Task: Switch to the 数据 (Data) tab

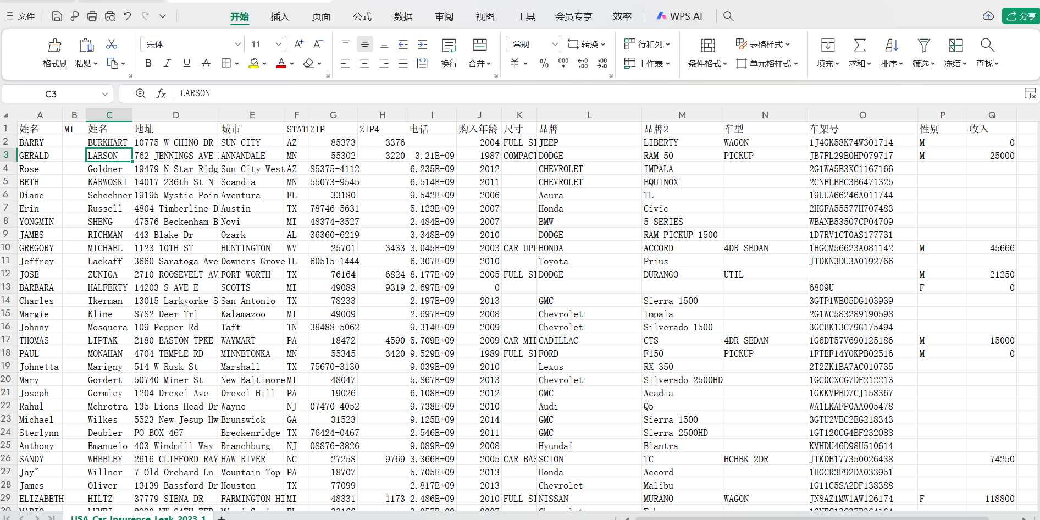Action: [403, 16]
